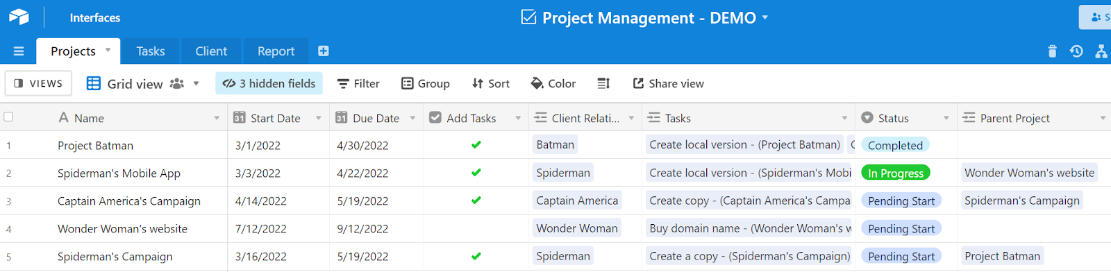Click the Status column select icon
The width and height of the screenshot is (1111, 272).
(867, 118)
